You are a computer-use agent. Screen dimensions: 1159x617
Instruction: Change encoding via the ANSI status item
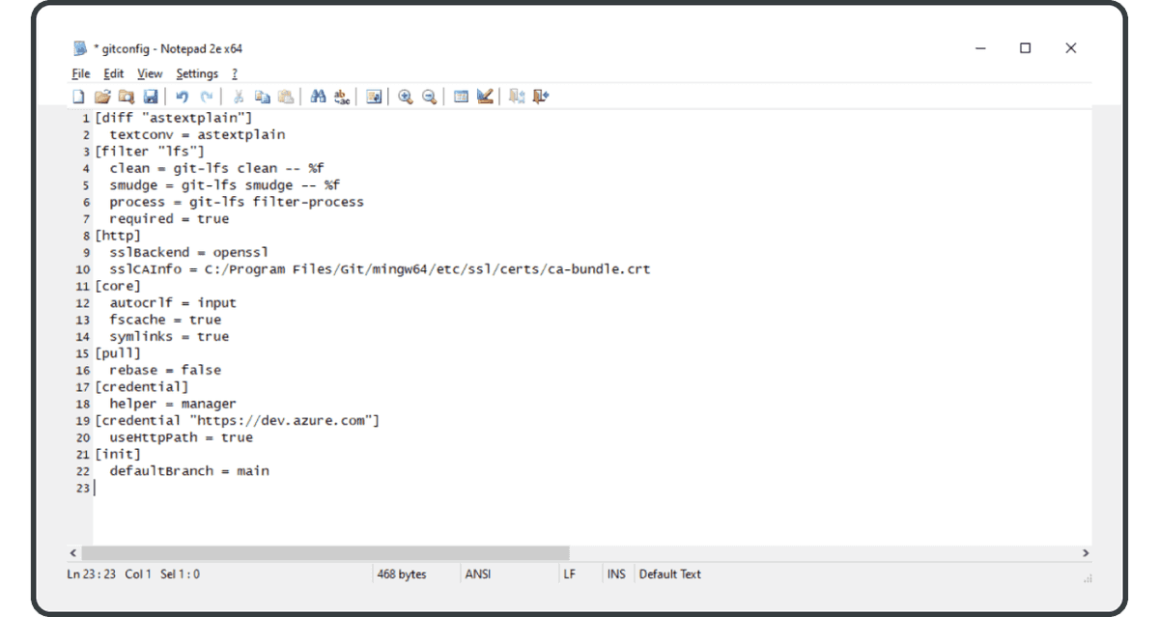tap(477, 574)
